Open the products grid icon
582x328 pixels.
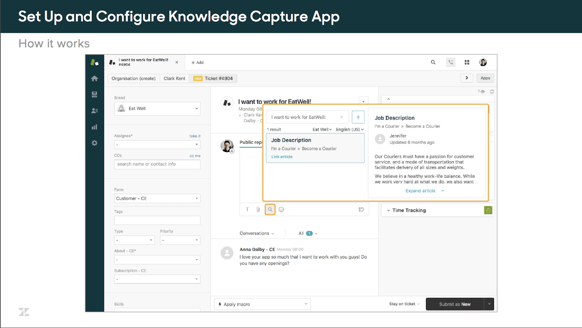(467, 62)
